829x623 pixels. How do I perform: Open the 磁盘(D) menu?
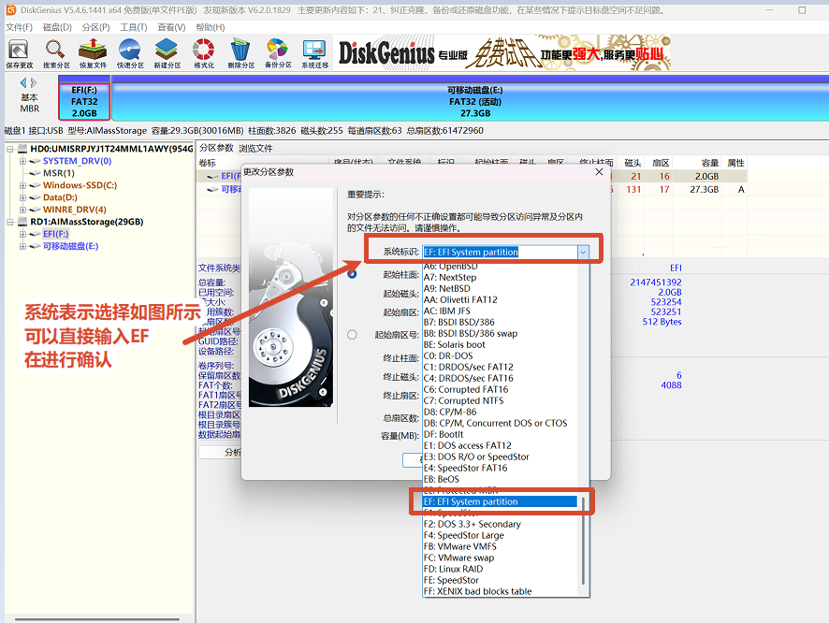coord(57,27)
